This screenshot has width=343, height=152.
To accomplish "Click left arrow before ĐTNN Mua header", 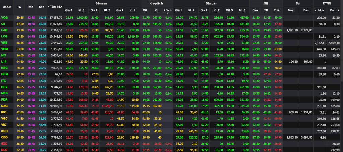I will coord(315,10).
